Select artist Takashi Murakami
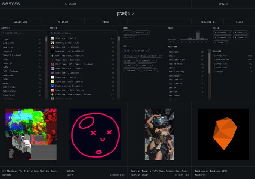The height and width of the screenshot is (179, 255). pos(22,55)
